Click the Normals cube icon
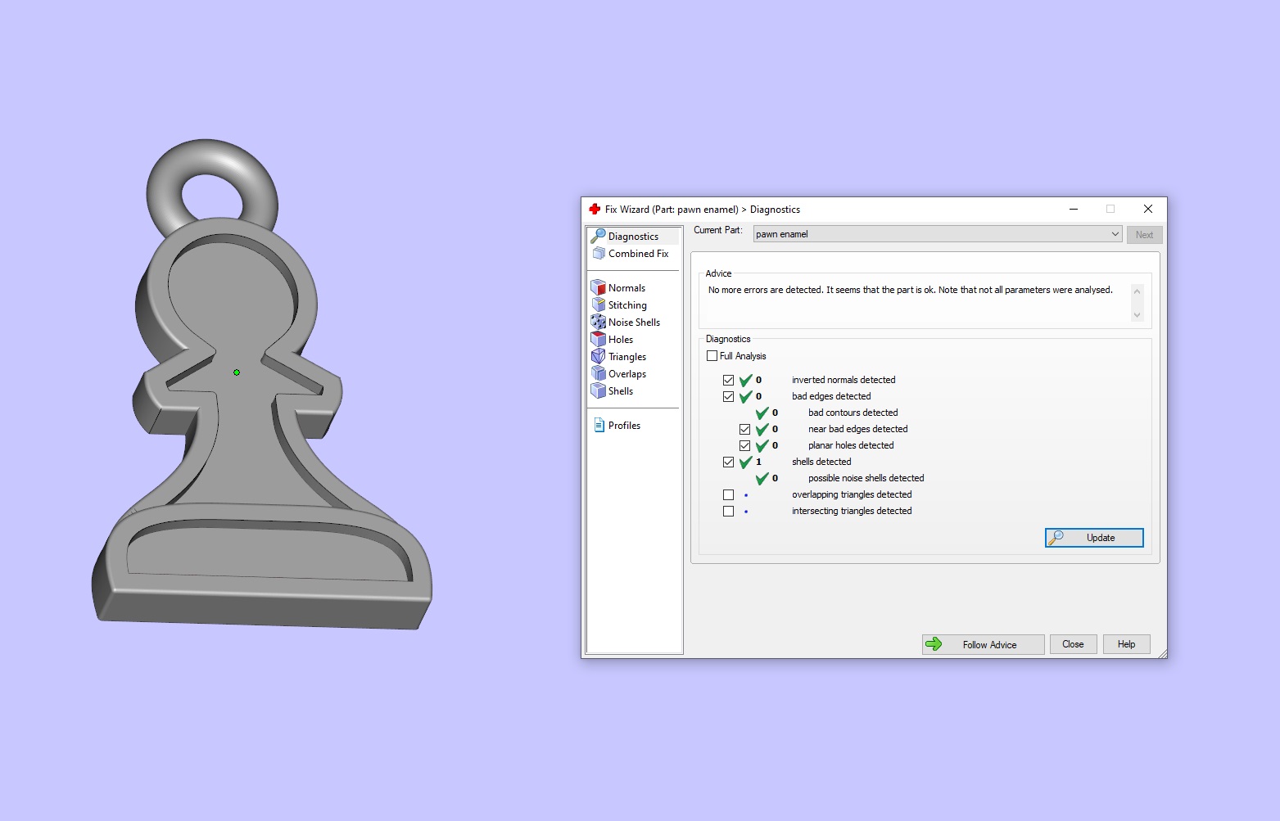 (599, 288)
